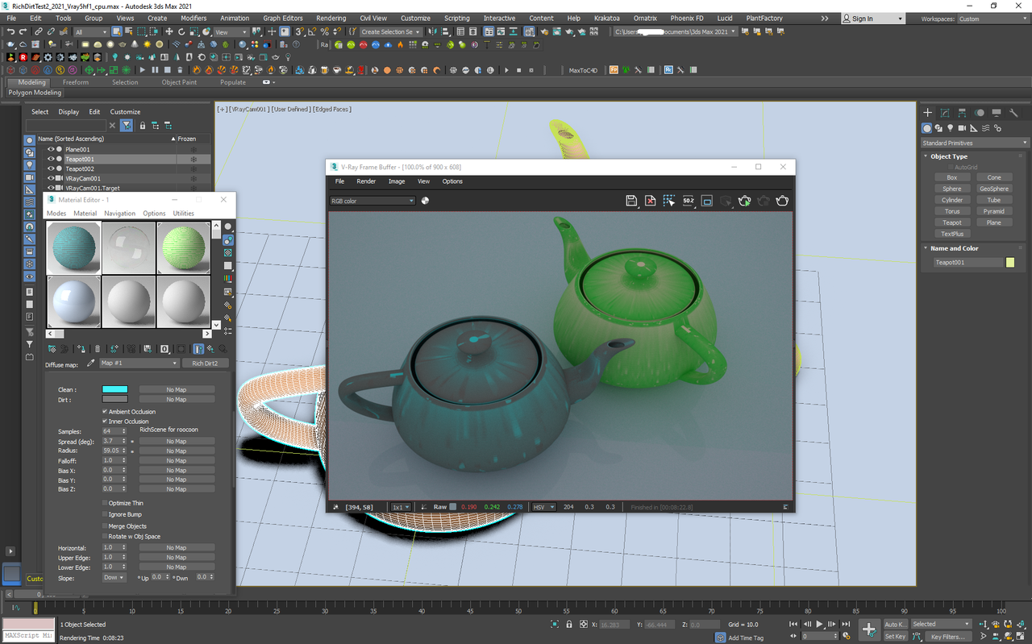Click the Scene Explorer lock cell icon
Screen dimensions: 1032x644
tap(143, 126)
